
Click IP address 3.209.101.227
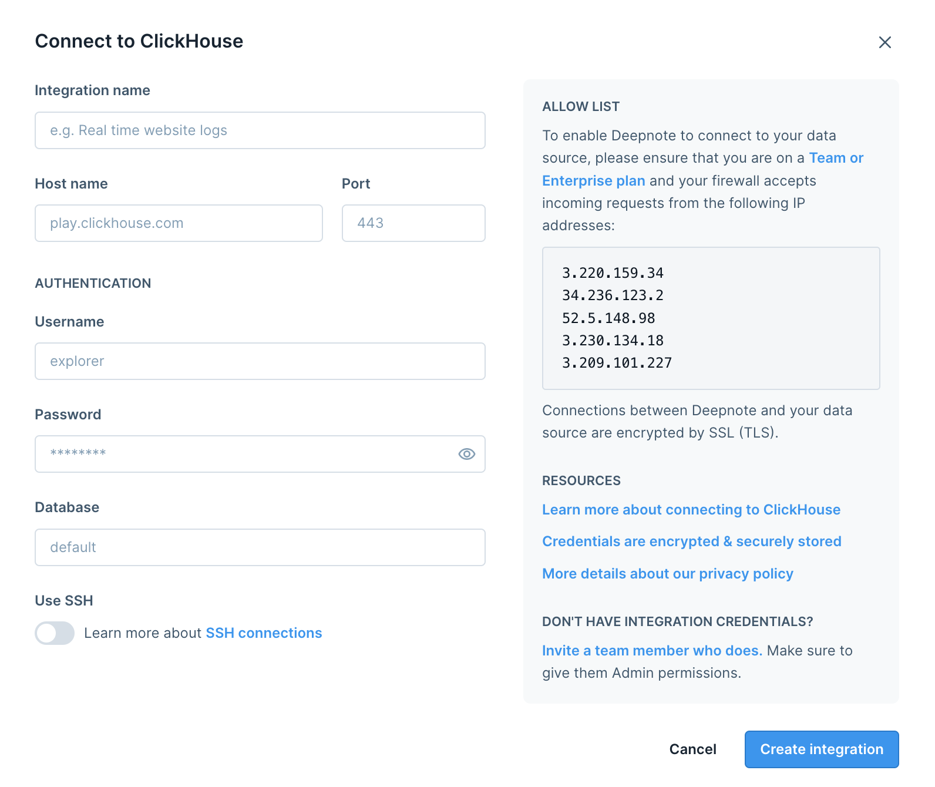click(617, 363)
